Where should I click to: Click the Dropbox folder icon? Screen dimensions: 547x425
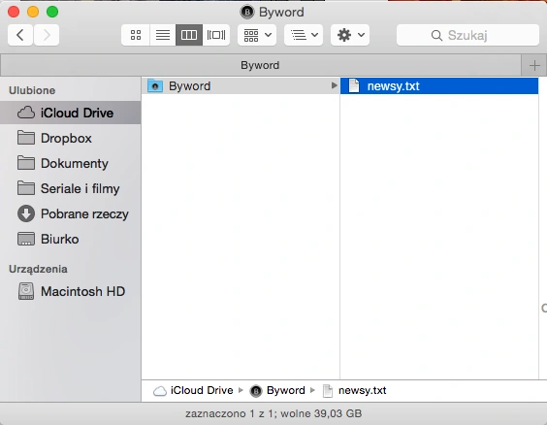[x=26, y=138]
